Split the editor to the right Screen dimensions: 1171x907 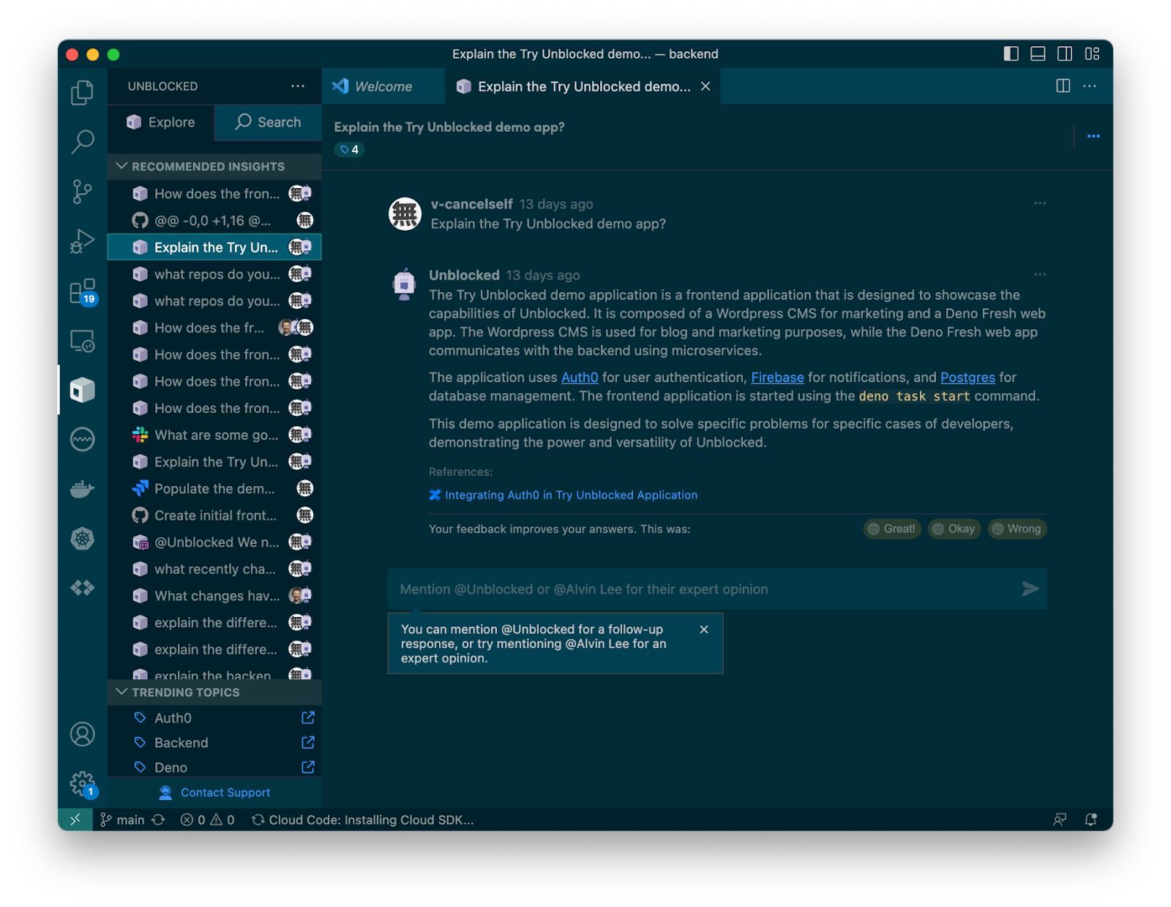click(x=1063, y=86)
